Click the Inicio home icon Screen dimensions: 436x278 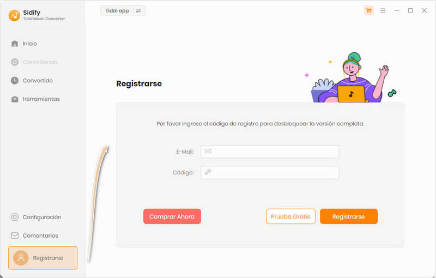(x=15, y=44)
